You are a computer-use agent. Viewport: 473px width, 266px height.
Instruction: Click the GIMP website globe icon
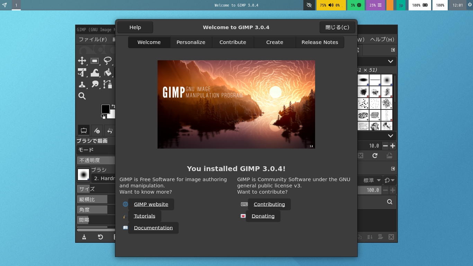(x=125, y=204)
